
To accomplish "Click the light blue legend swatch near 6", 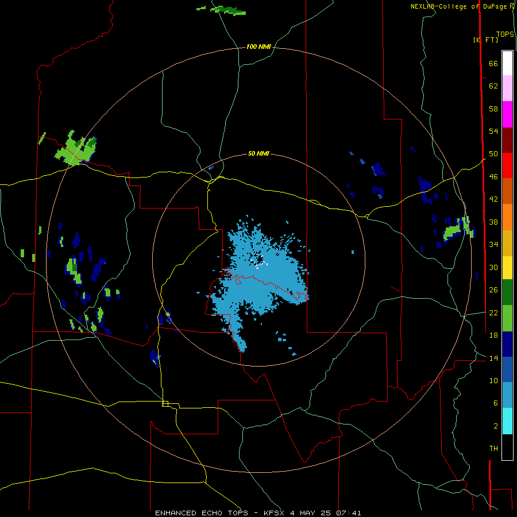I will click(x=507, y=395).
